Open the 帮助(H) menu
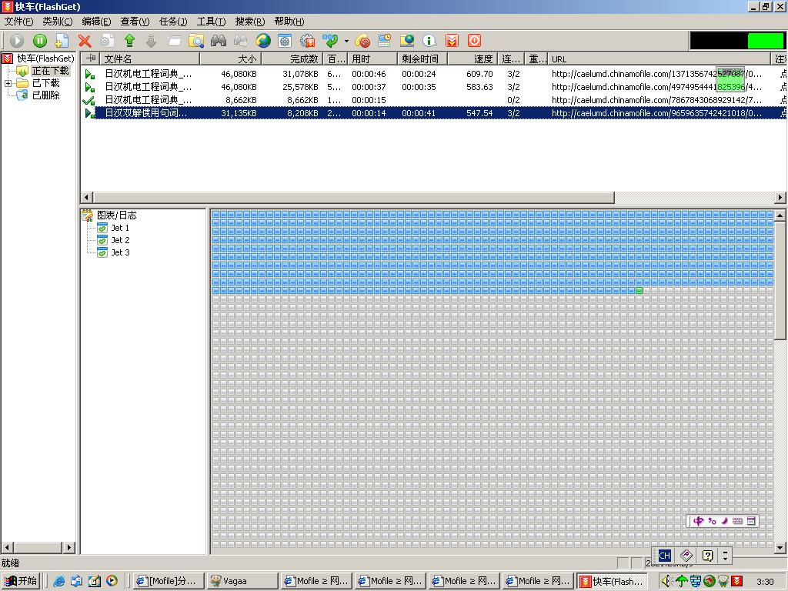The width and height of the screenshot is (788, 591). (289, 22)
